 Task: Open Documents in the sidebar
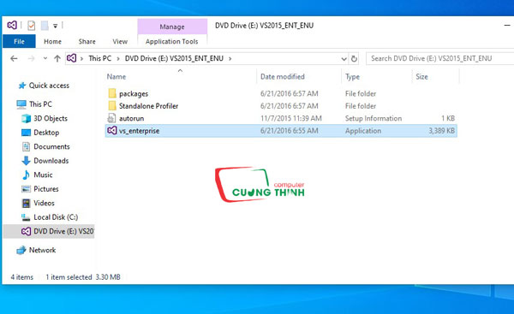(x=51, y=146)
